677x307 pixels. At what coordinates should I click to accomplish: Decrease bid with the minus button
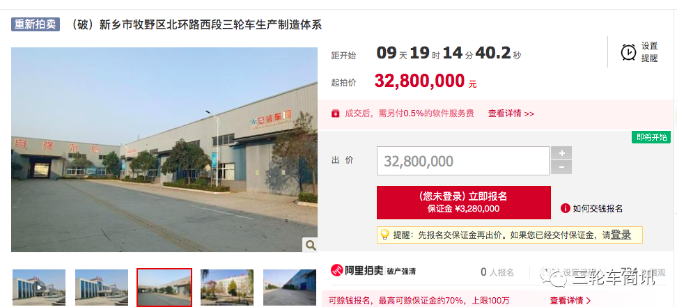(561, 167)
